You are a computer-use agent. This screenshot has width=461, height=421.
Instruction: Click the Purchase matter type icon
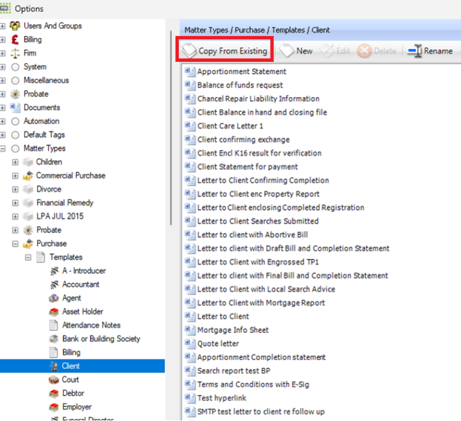28,243
